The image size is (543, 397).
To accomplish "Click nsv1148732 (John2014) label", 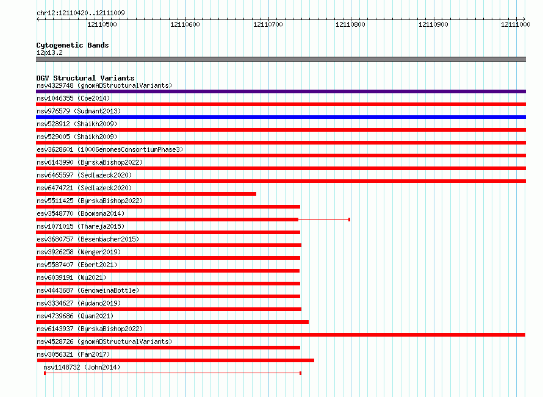I will 82,367.
